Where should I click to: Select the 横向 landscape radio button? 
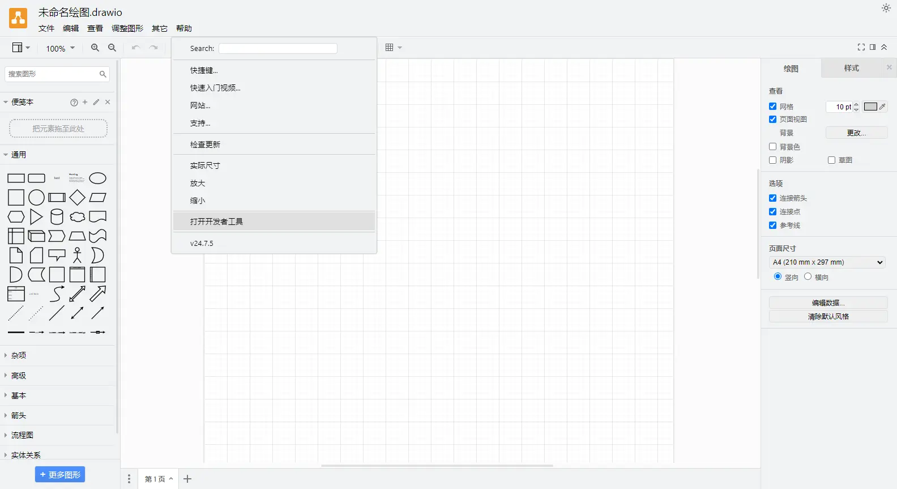(x=808, y=277)
